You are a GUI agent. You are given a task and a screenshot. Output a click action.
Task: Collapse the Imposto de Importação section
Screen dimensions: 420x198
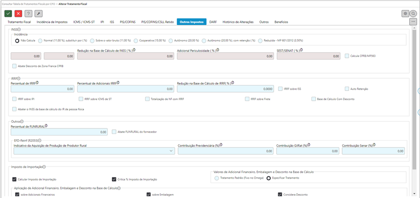point(44,166)
